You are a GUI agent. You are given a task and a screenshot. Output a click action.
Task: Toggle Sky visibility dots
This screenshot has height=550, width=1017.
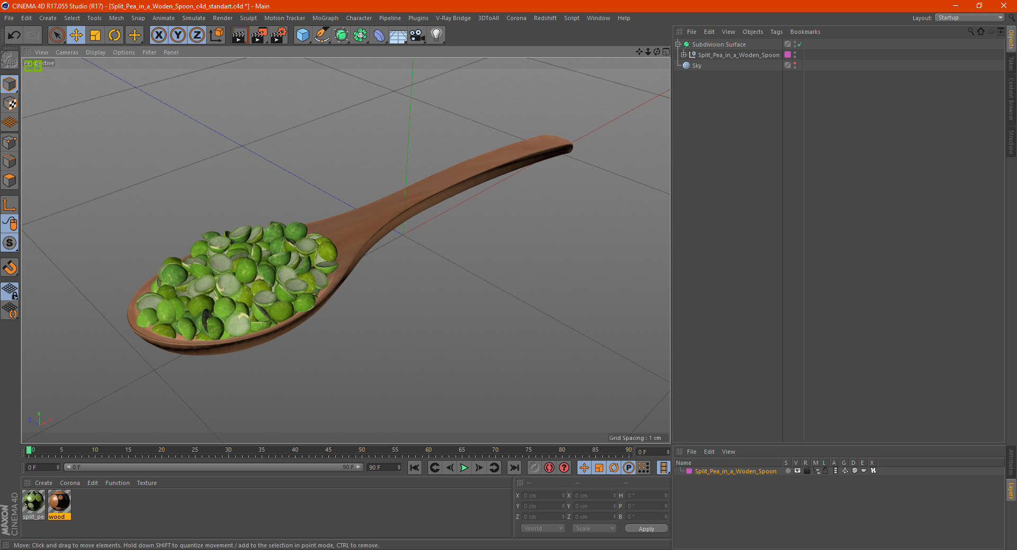coord(795,66)
